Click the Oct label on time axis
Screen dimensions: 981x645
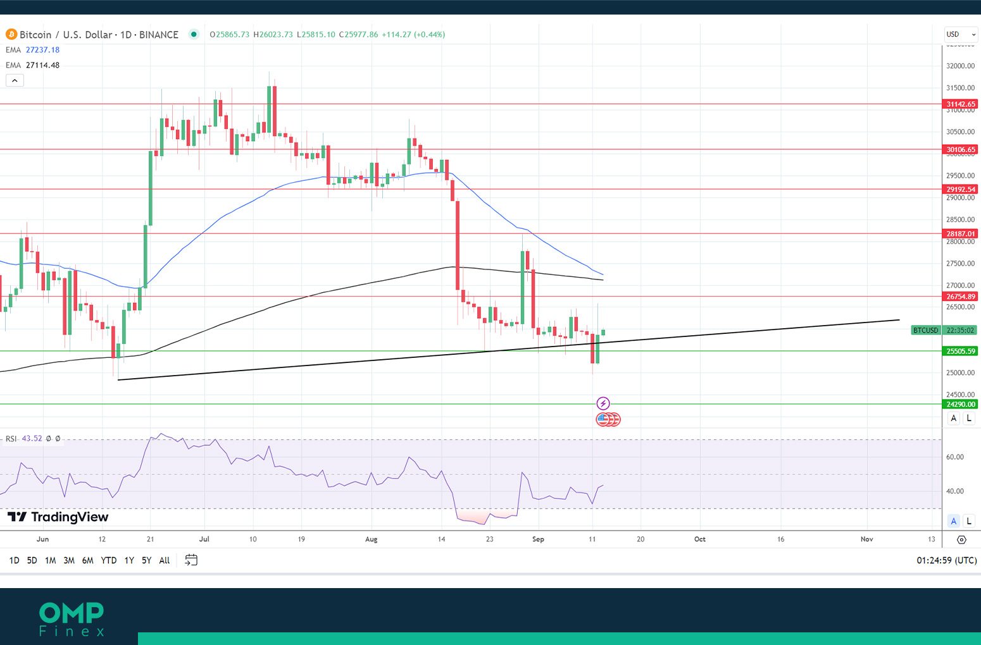700,539
